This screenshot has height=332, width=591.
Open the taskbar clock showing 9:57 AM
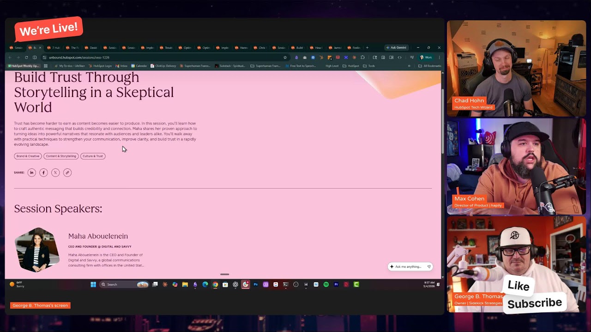coord(429,285)
